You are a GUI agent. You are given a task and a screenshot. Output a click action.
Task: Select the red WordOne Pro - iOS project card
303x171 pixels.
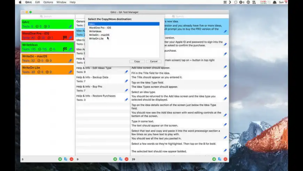pyautogui.click(x=47, y=36)
